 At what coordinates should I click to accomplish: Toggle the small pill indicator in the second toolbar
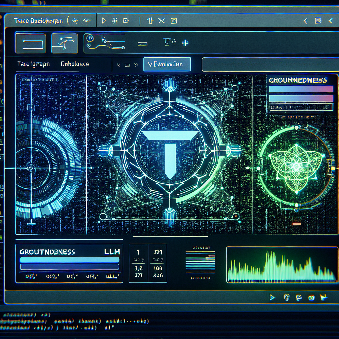(142, 43)
